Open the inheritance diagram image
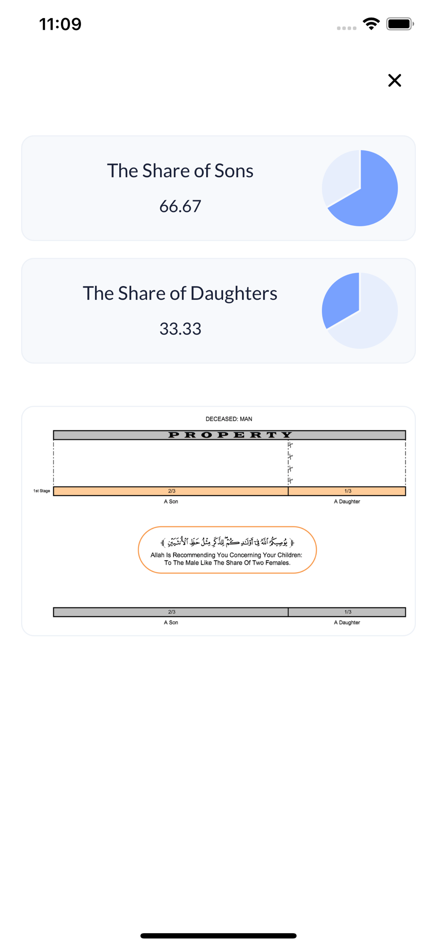The image size is (437, 947). pos(218,521)
